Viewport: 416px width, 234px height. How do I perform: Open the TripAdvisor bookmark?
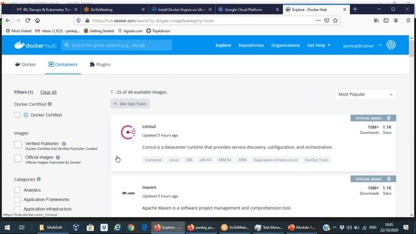click(158, 31)
